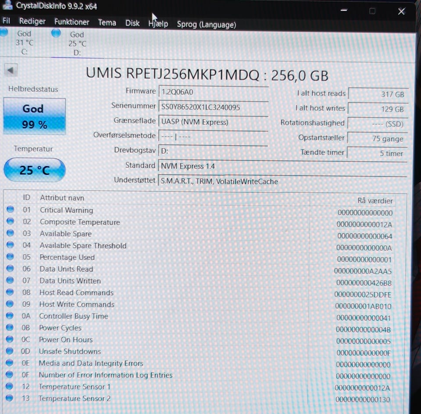
Task: Select the Percentage Used attribute name
Action: point(67,257)
